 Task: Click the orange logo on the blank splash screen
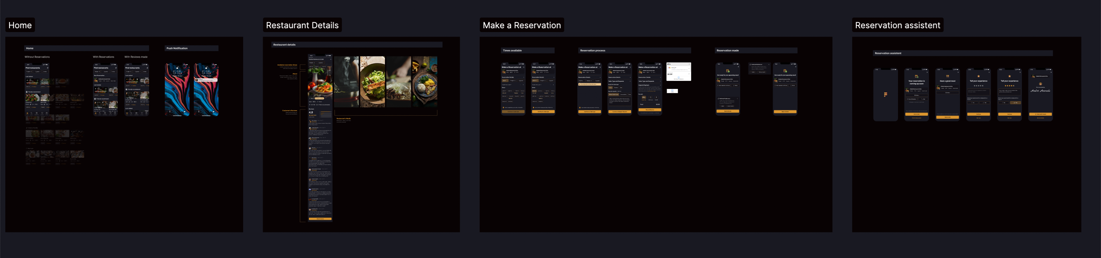coord(885,94)
